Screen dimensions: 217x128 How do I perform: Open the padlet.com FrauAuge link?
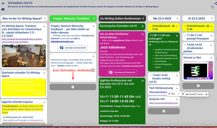click(24, 120)
